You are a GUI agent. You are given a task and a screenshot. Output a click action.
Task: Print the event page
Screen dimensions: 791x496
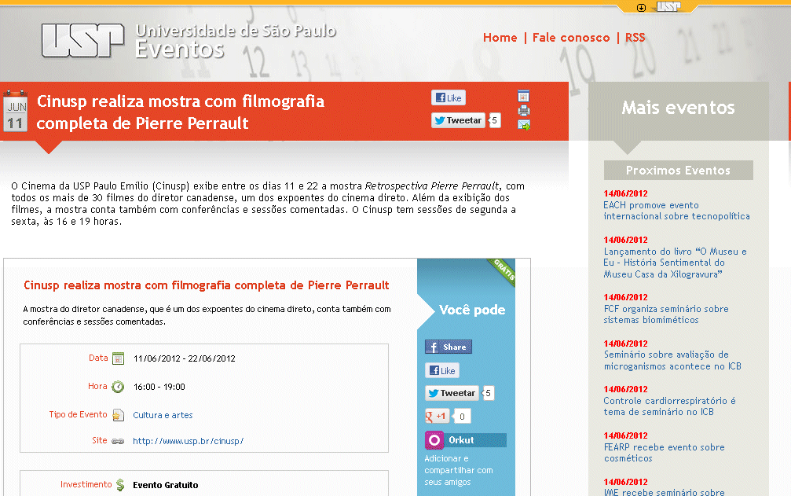coord(524,111)
